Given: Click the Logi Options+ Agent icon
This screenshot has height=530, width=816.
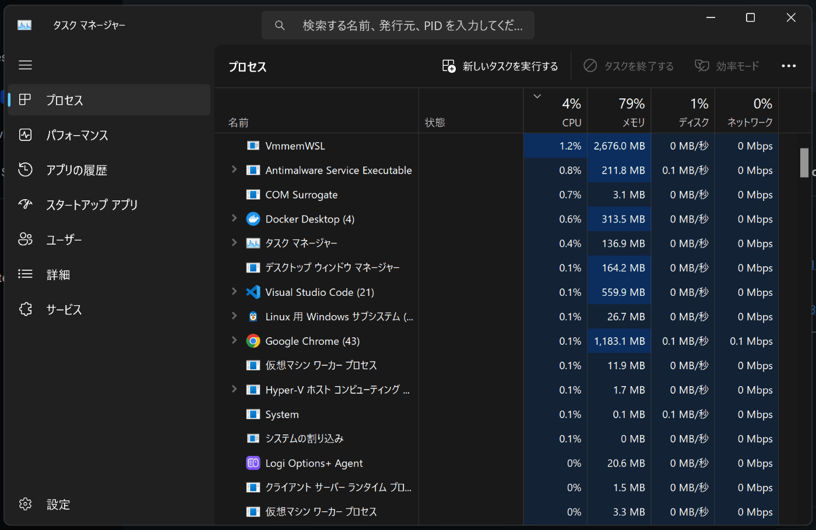Looking at the screenshot, I should [x=253, y=464].
